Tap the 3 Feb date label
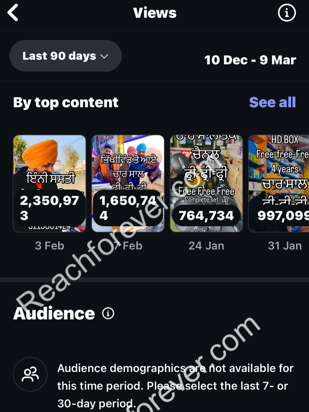The image size is (309, 412). [50, 246]
